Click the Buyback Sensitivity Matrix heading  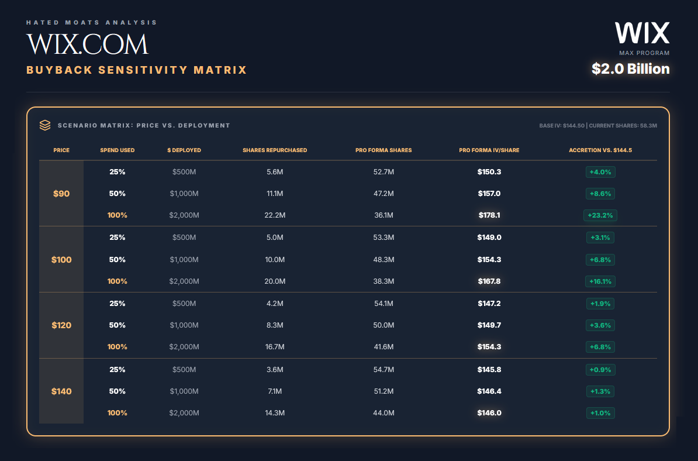pos(137,70)
